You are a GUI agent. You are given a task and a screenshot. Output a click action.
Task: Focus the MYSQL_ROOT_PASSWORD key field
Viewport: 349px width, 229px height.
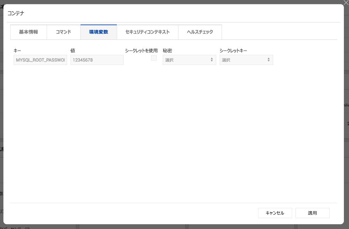40,60
